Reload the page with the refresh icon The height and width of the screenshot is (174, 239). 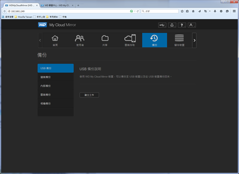click(x=138, y=11)
